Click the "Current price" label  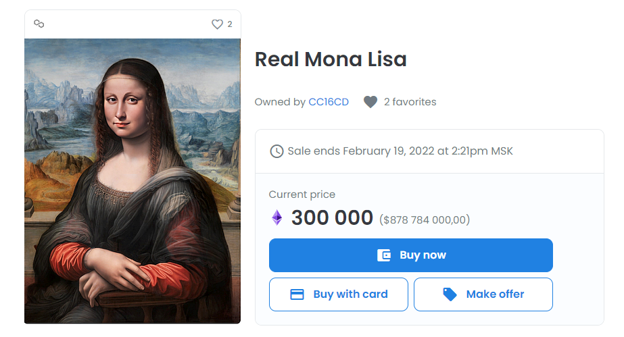(302, 195)
